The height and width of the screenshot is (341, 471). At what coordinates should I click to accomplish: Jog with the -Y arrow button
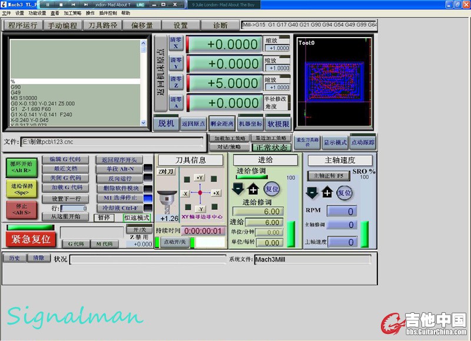point(200,209)
